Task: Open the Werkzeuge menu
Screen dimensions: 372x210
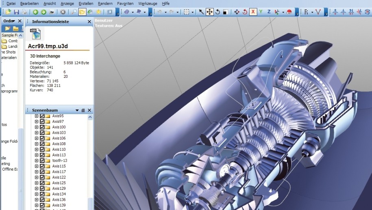Action: pyautogui.click(x=148, y=4)
